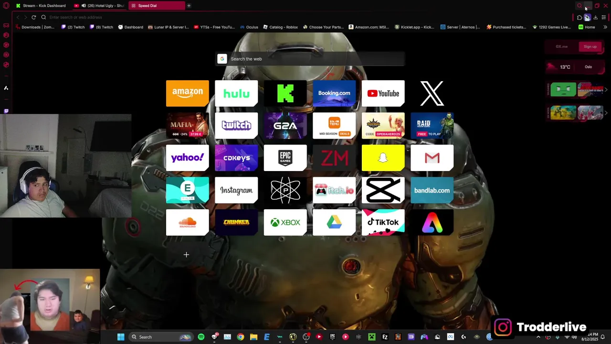611x344 pixels.
Task: Open the Adobe speed dial tile
Action: click(432, 222)
